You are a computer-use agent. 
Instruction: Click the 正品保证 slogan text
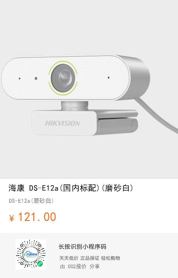[90, 258]
